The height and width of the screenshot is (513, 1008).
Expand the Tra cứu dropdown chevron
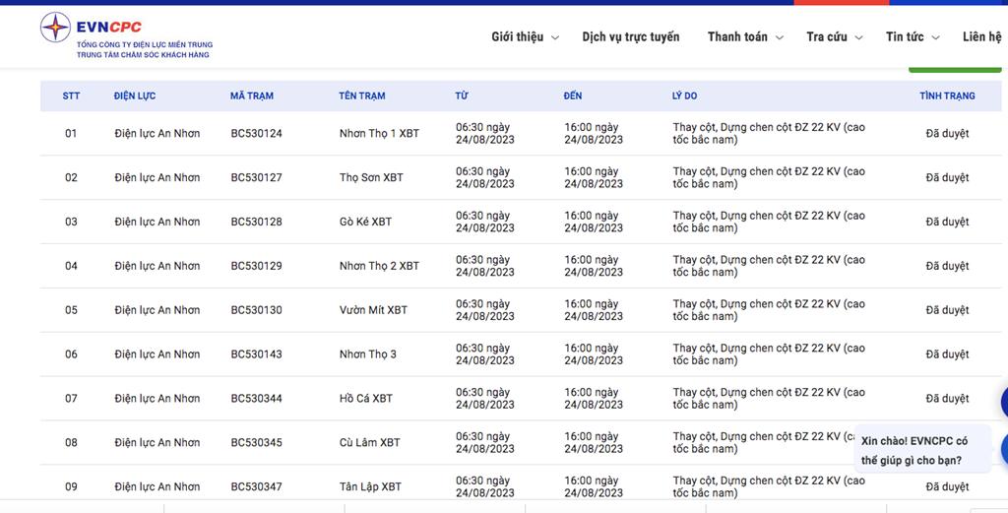click(x=858, y=38)
